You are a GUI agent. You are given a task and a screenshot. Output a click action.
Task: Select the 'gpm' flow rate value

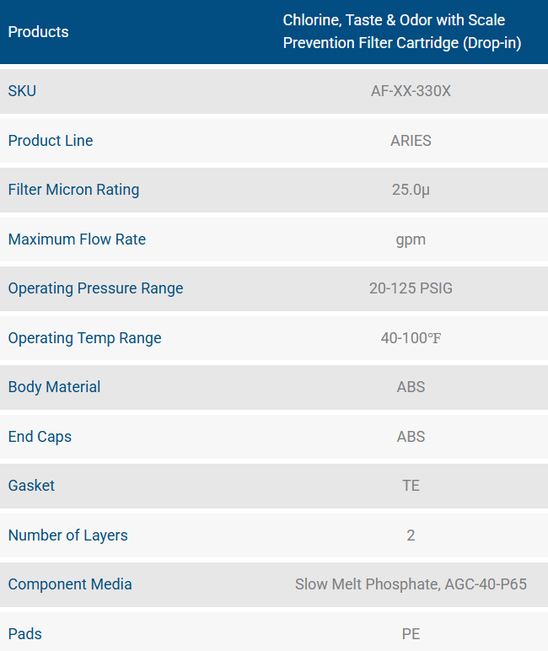point(411,240)
